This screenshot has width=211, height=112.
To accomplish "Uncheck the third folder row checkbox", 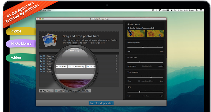I will point(41,61).
